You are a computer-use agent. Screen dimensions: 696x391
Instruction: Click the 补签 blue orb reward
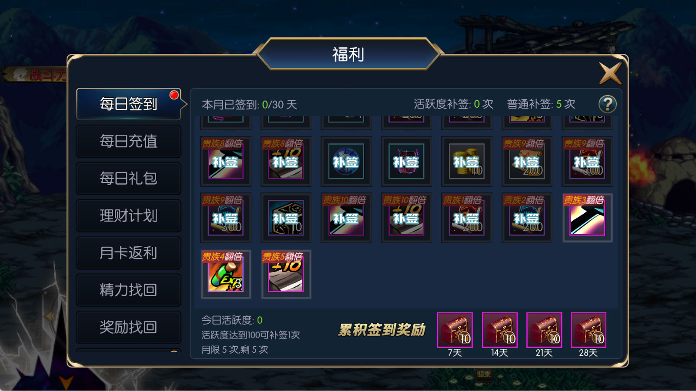click(346, 161)
